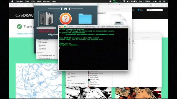Click the CorelDRAW logo on webpage
Screen dimensions: 177x99
pyautogui.click(x=25, y=15)
